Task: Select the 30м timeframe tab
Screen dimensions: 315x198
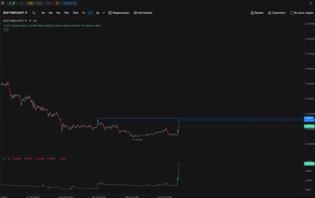Action: click(x=75, y=13)
